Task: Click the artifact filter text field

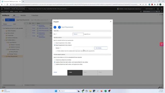Action: (39, 20)
